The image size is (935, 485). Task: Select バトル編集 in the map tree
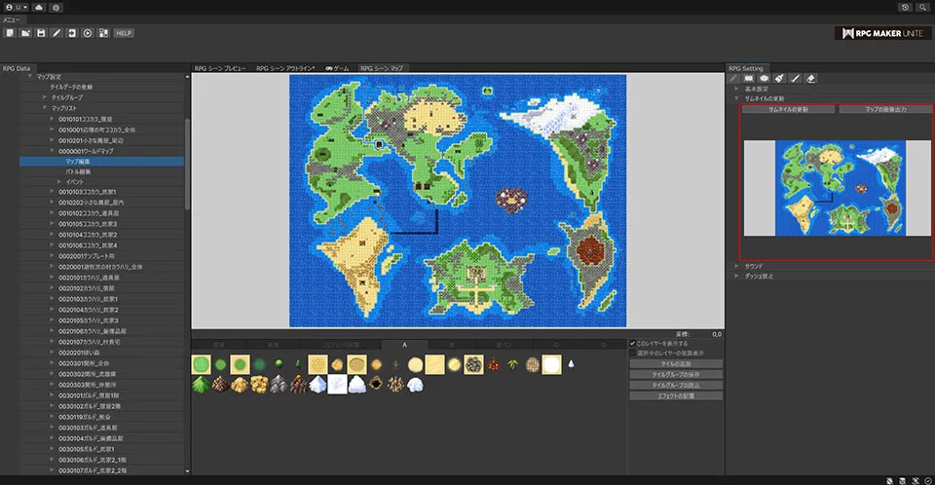point(79,171)
